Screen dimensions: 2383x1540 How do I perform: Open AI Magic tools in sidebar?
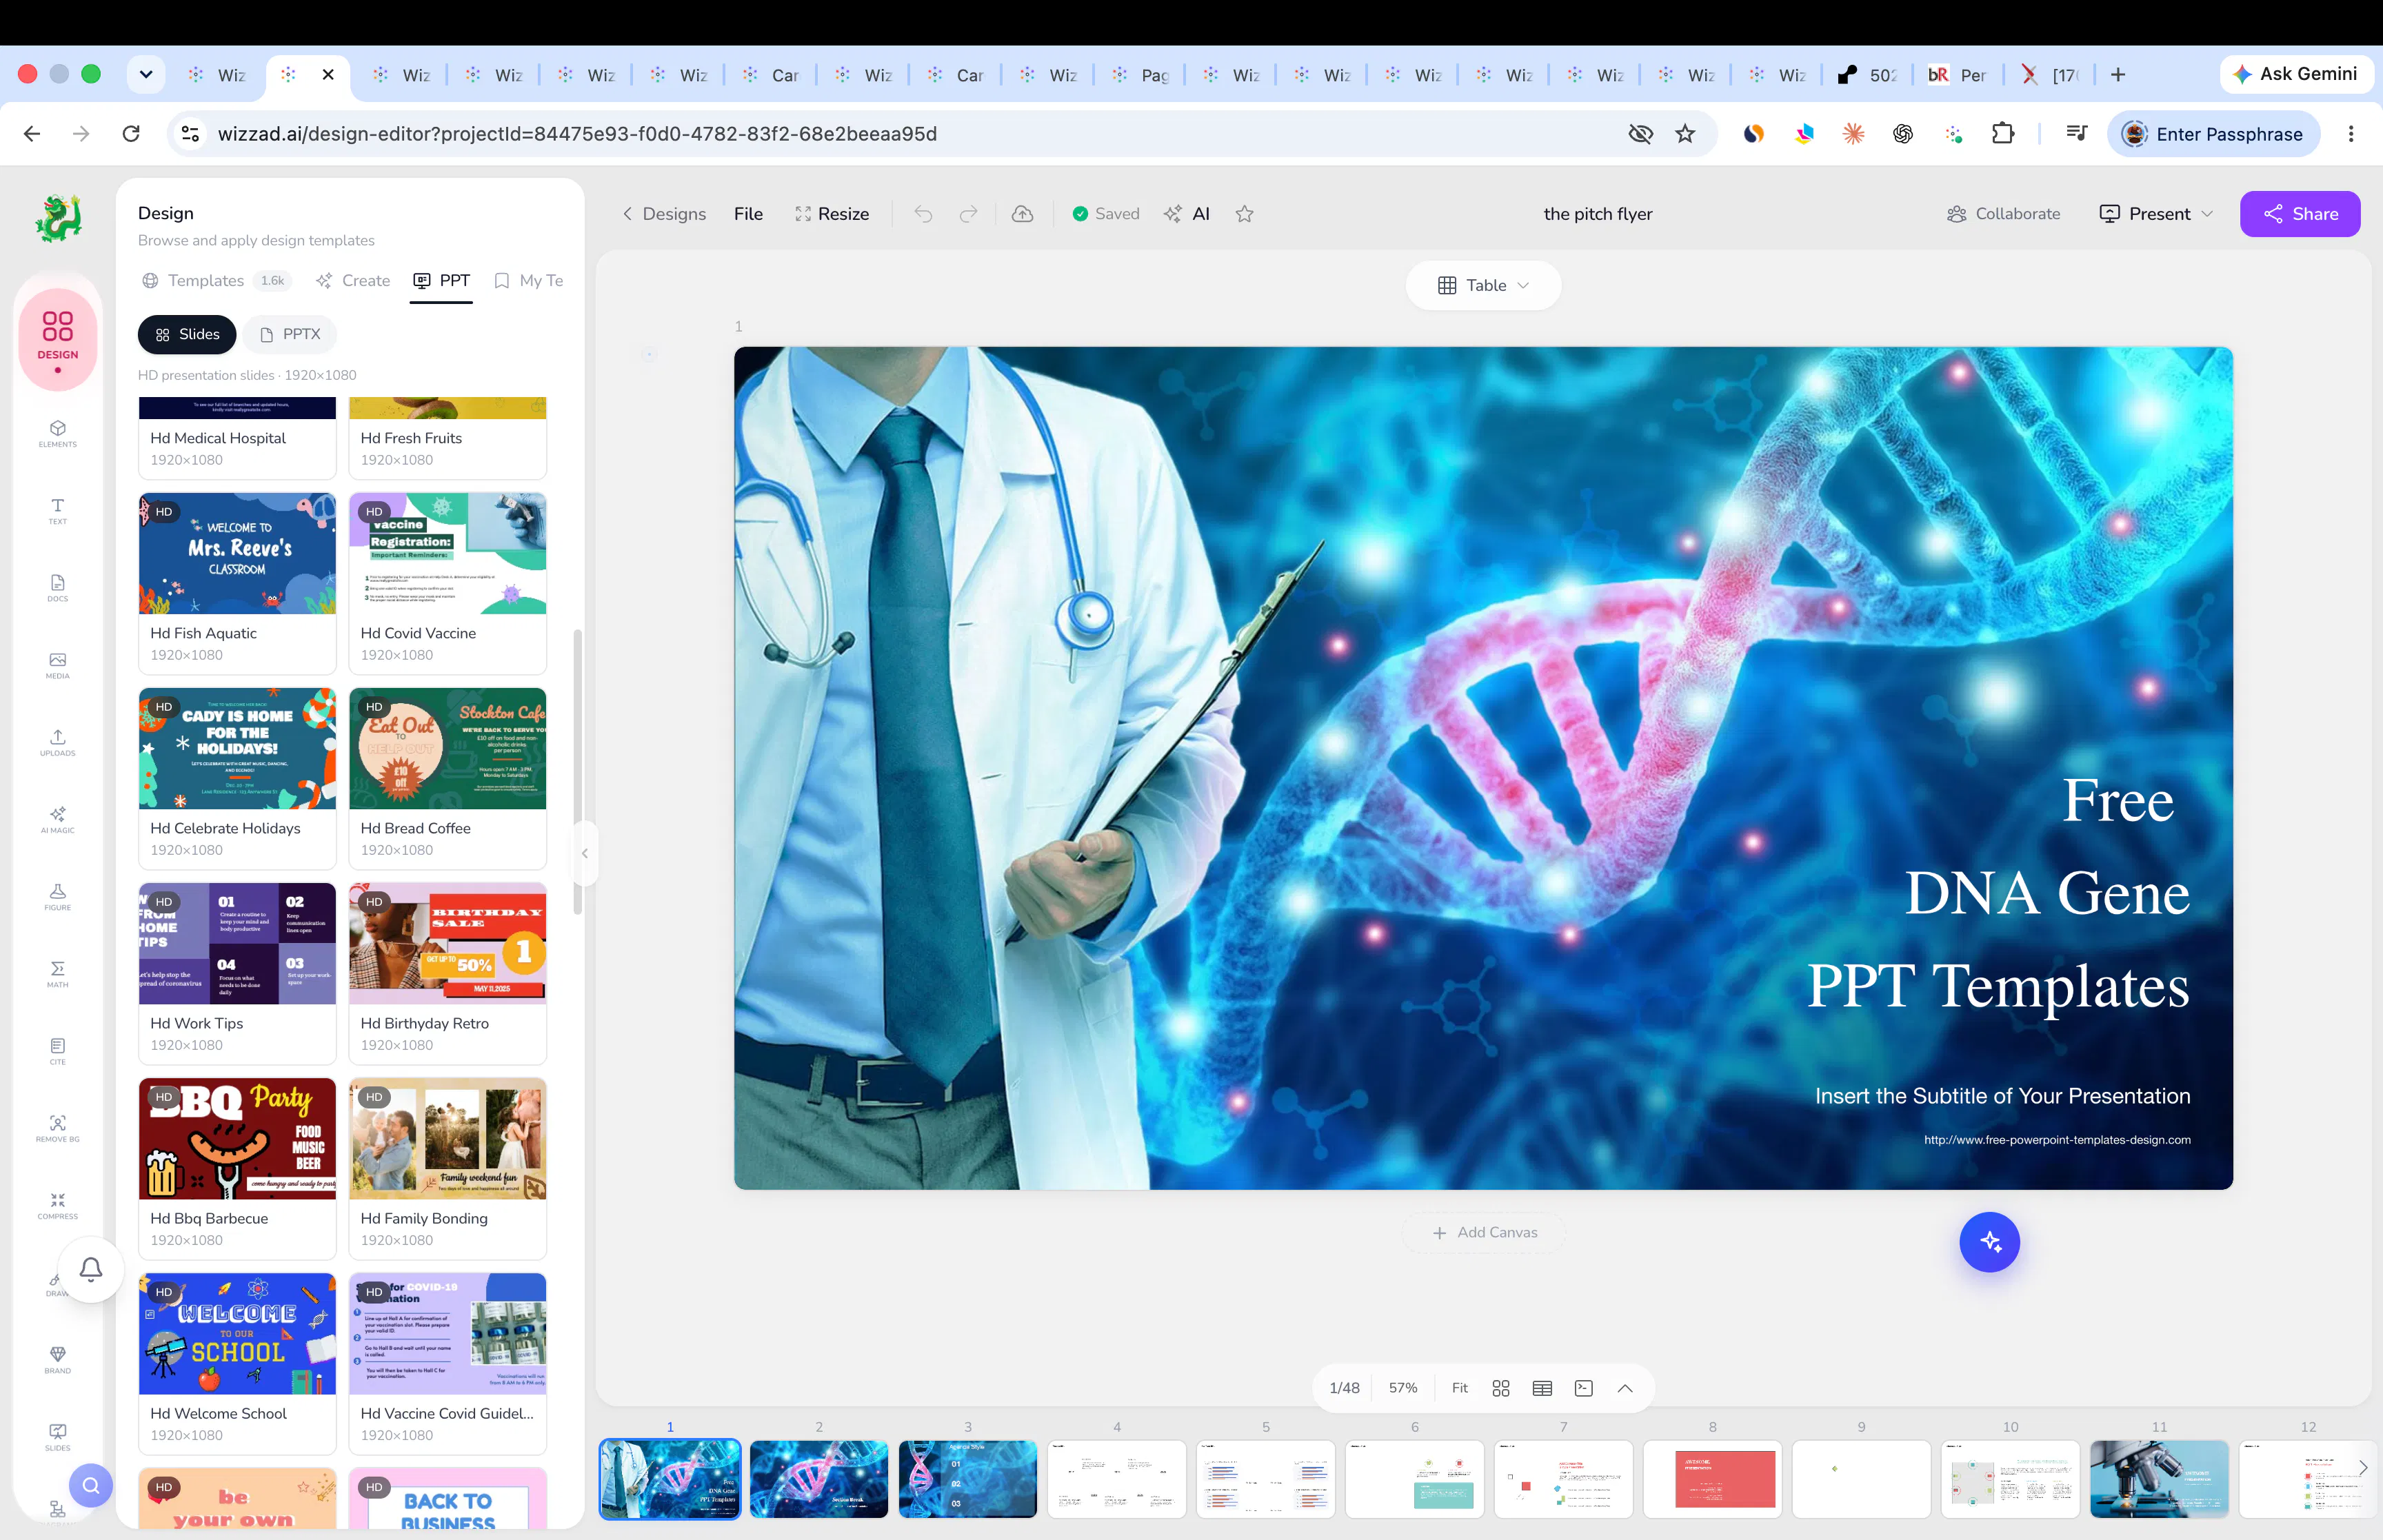point(57,819)
